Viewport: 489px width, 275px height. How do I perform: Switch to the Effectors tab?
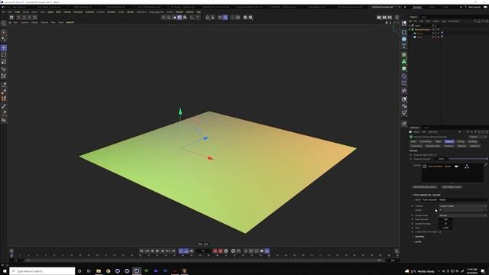point(461,146)
